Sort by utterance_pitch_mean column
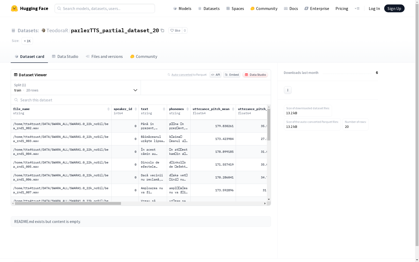Screen dimensions: 419x262 233,109
